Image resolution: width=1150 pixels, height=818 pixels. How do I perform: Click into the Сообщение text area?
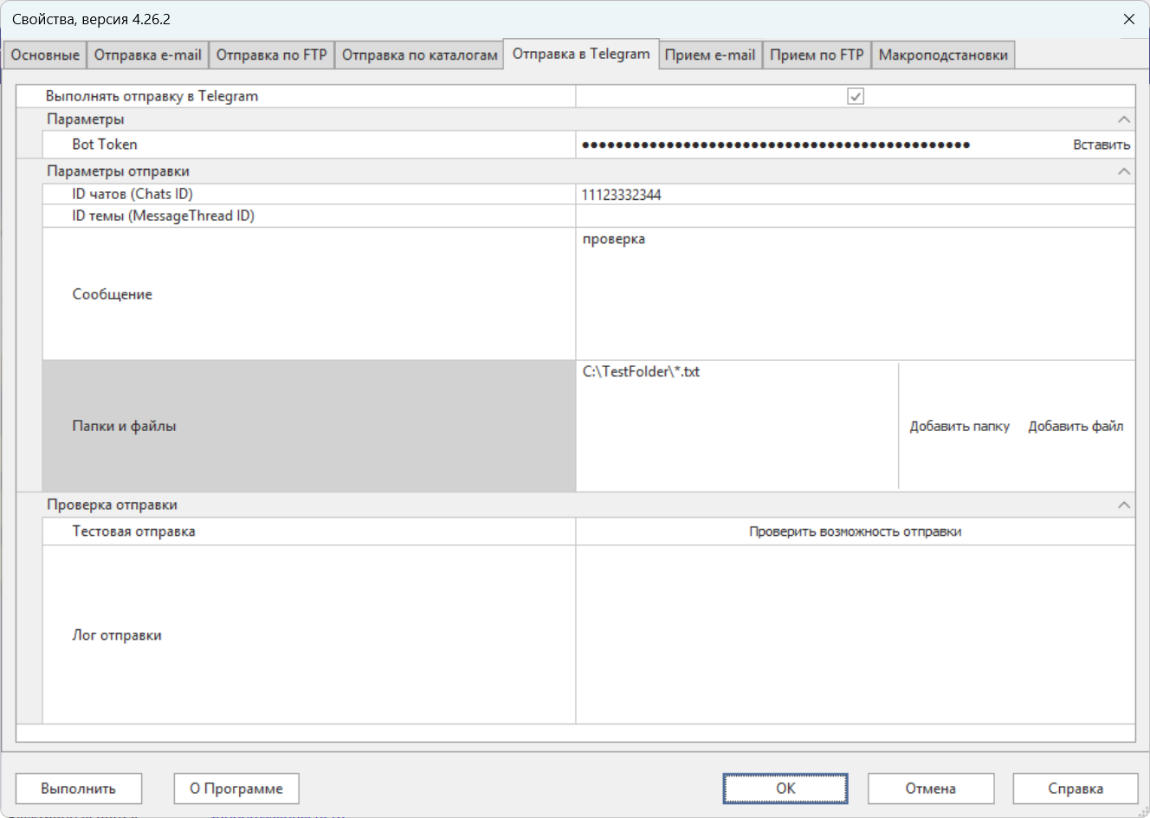853,294
